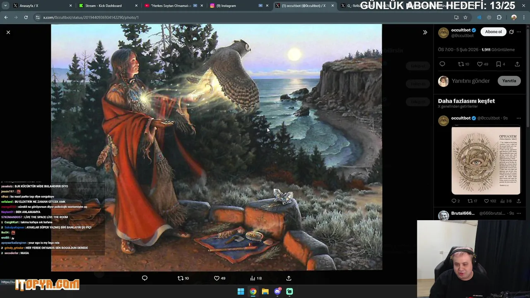Image resolution: width=530 pixels, height=298 pixels.
Task: Click retweet icon showing 10 in sidebar
Action: pyautogui.click(x=463, y=64)
